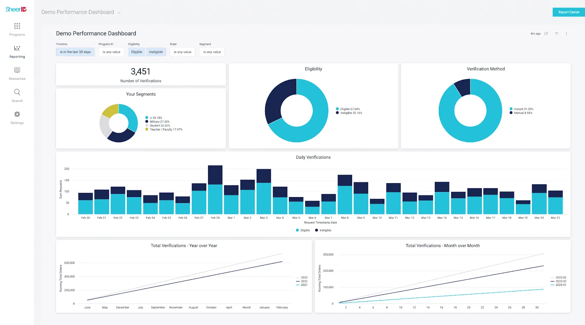
Task: Click the Teacher / Faculty legend color swatch
Action: (147, 129)
